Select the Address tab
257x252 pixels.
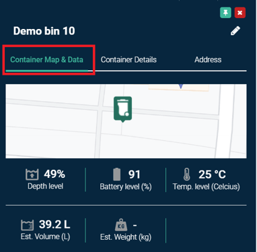tap(208, 60)
